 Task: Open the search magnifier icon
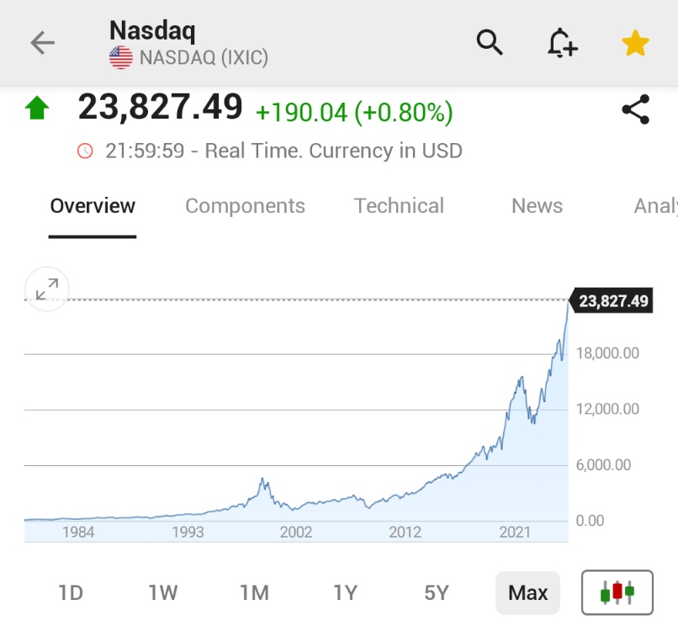pyautogui.click(x=490, y=41)
